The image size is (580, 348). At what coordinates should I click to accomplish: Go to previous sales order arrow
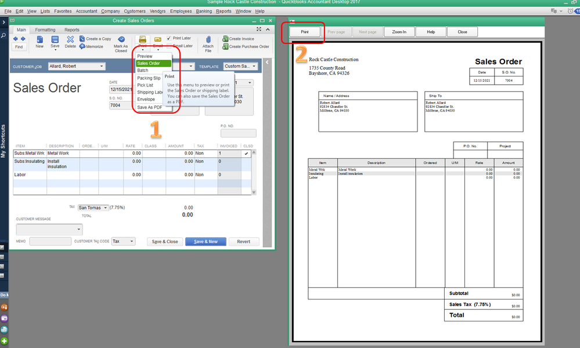pyautogui.click(x=16, y=39)
